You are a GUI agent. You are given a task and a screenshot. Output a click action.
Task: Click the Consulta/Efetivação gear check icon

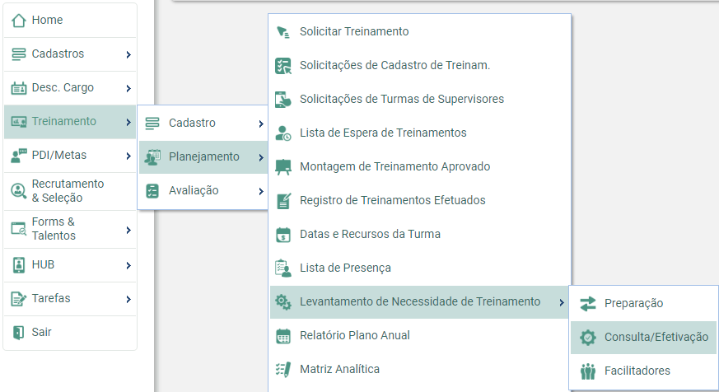(588, 338)
